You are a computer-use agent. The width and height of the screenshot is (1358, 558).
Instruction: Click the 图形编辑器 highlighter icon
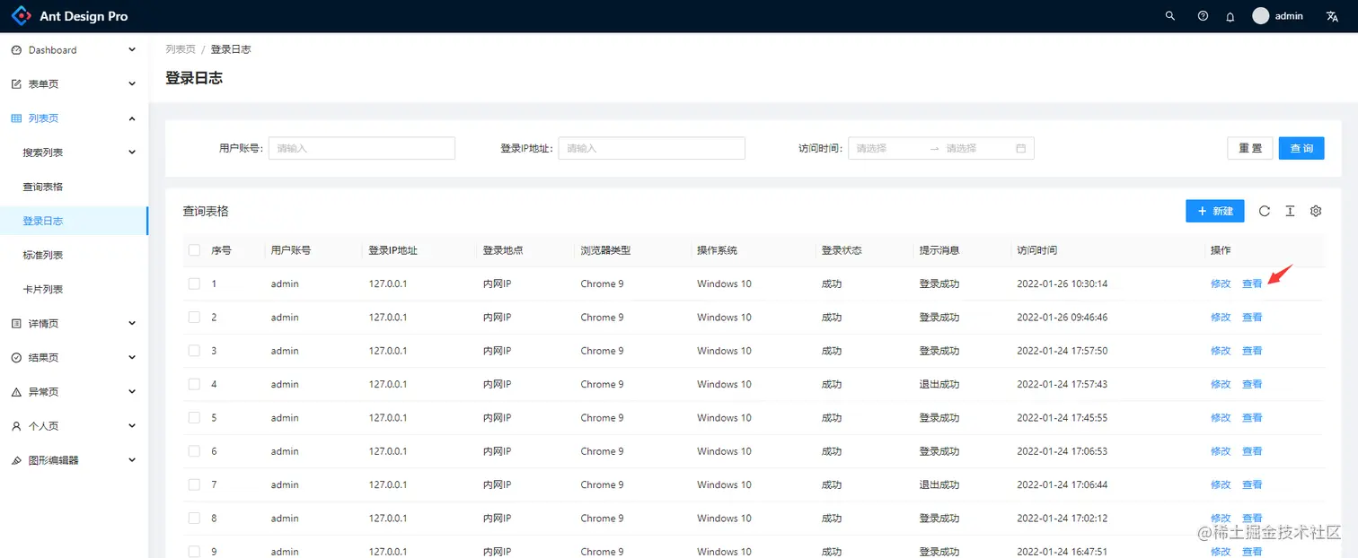click(16, 460)
